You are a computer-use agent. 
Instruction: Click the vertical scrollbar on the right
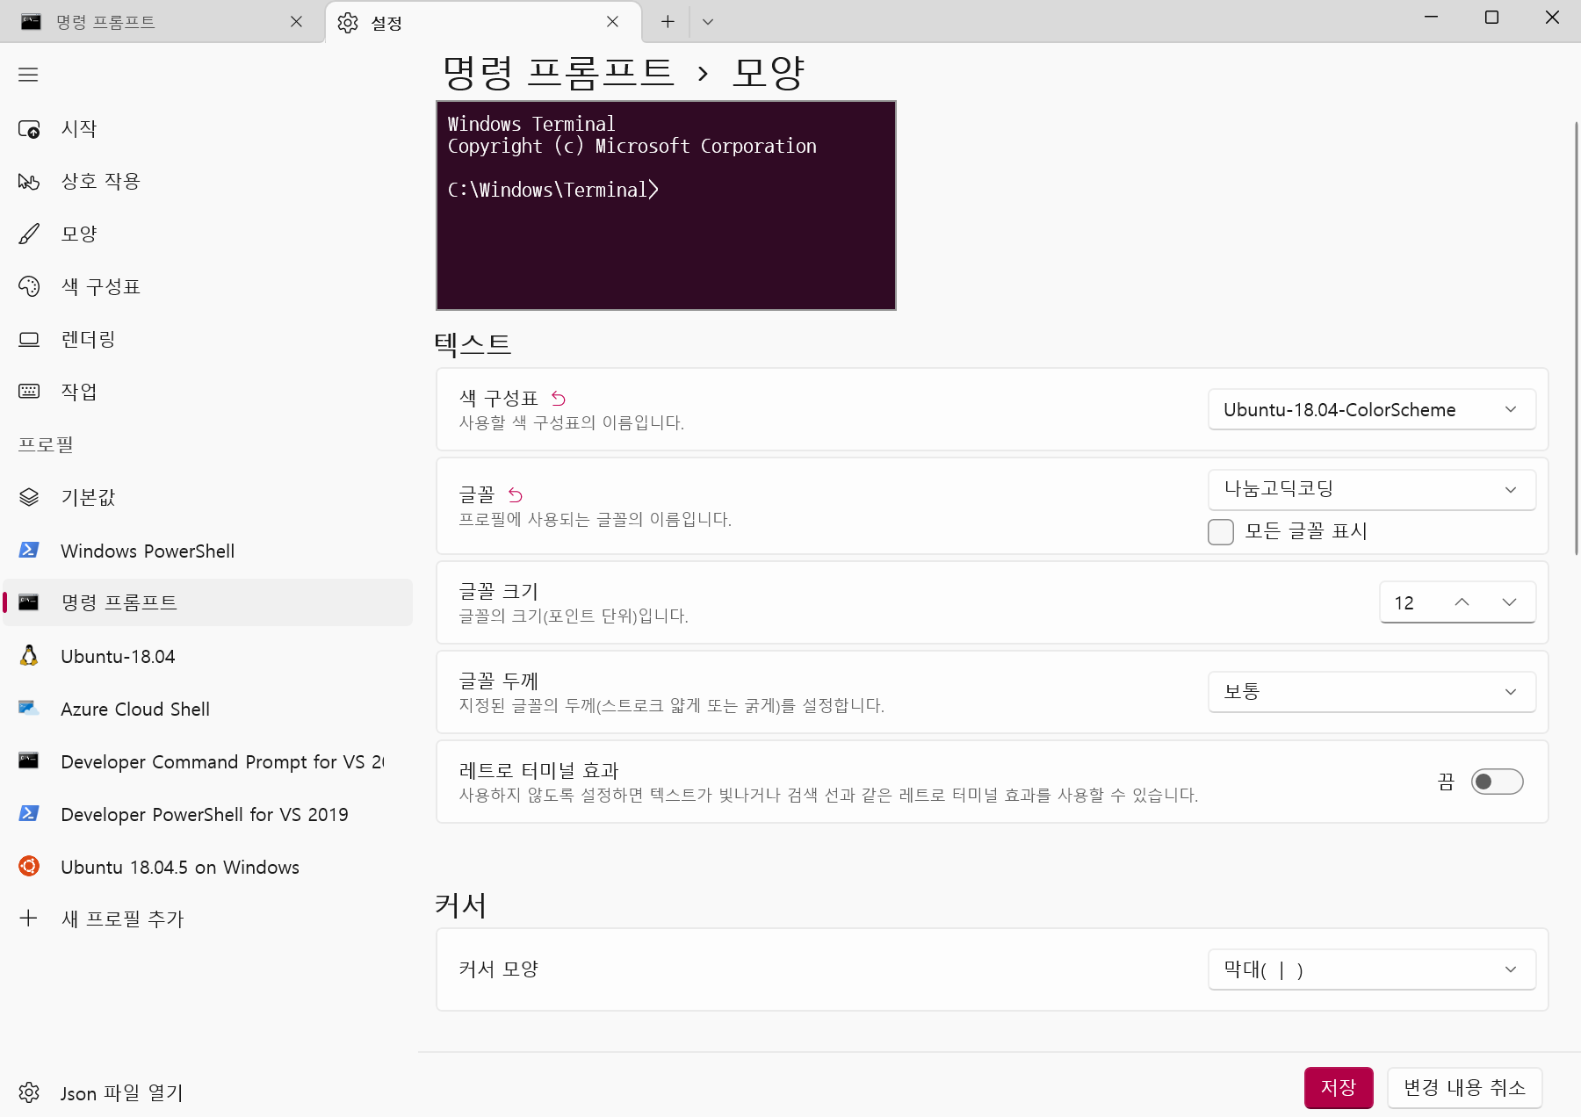(1577, 338)
